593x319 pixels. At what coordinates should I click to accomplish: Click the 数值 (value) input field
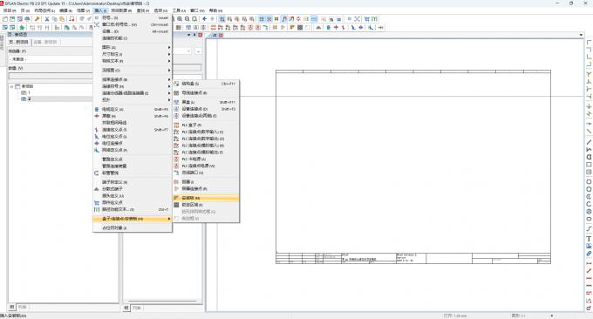[51, 76]
